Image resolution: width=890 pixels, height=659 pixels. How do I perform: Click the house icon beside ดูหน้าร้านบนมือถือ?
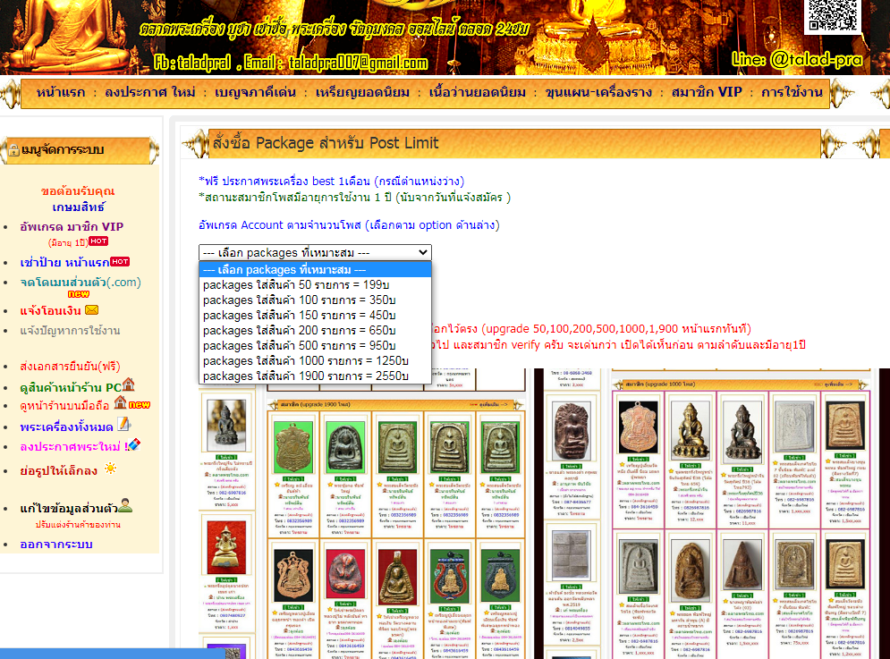[x=120, y=404]
